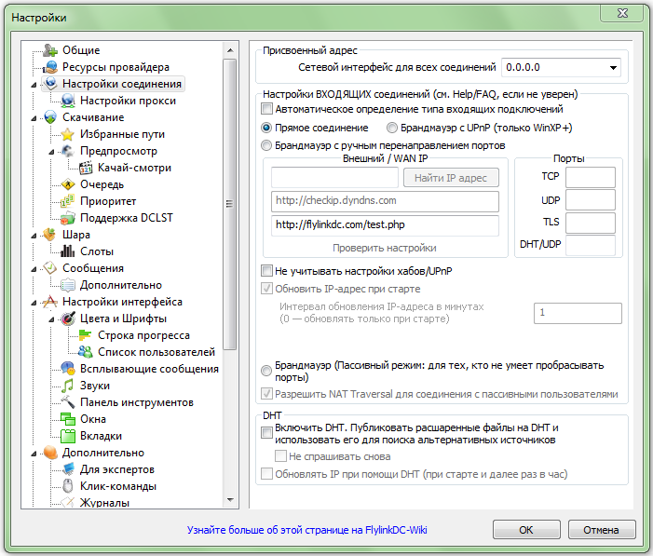The width and height of the screenshot is (653, 556).
Task: Click the star icon beside Избранные пути
Action: [68, 134]
